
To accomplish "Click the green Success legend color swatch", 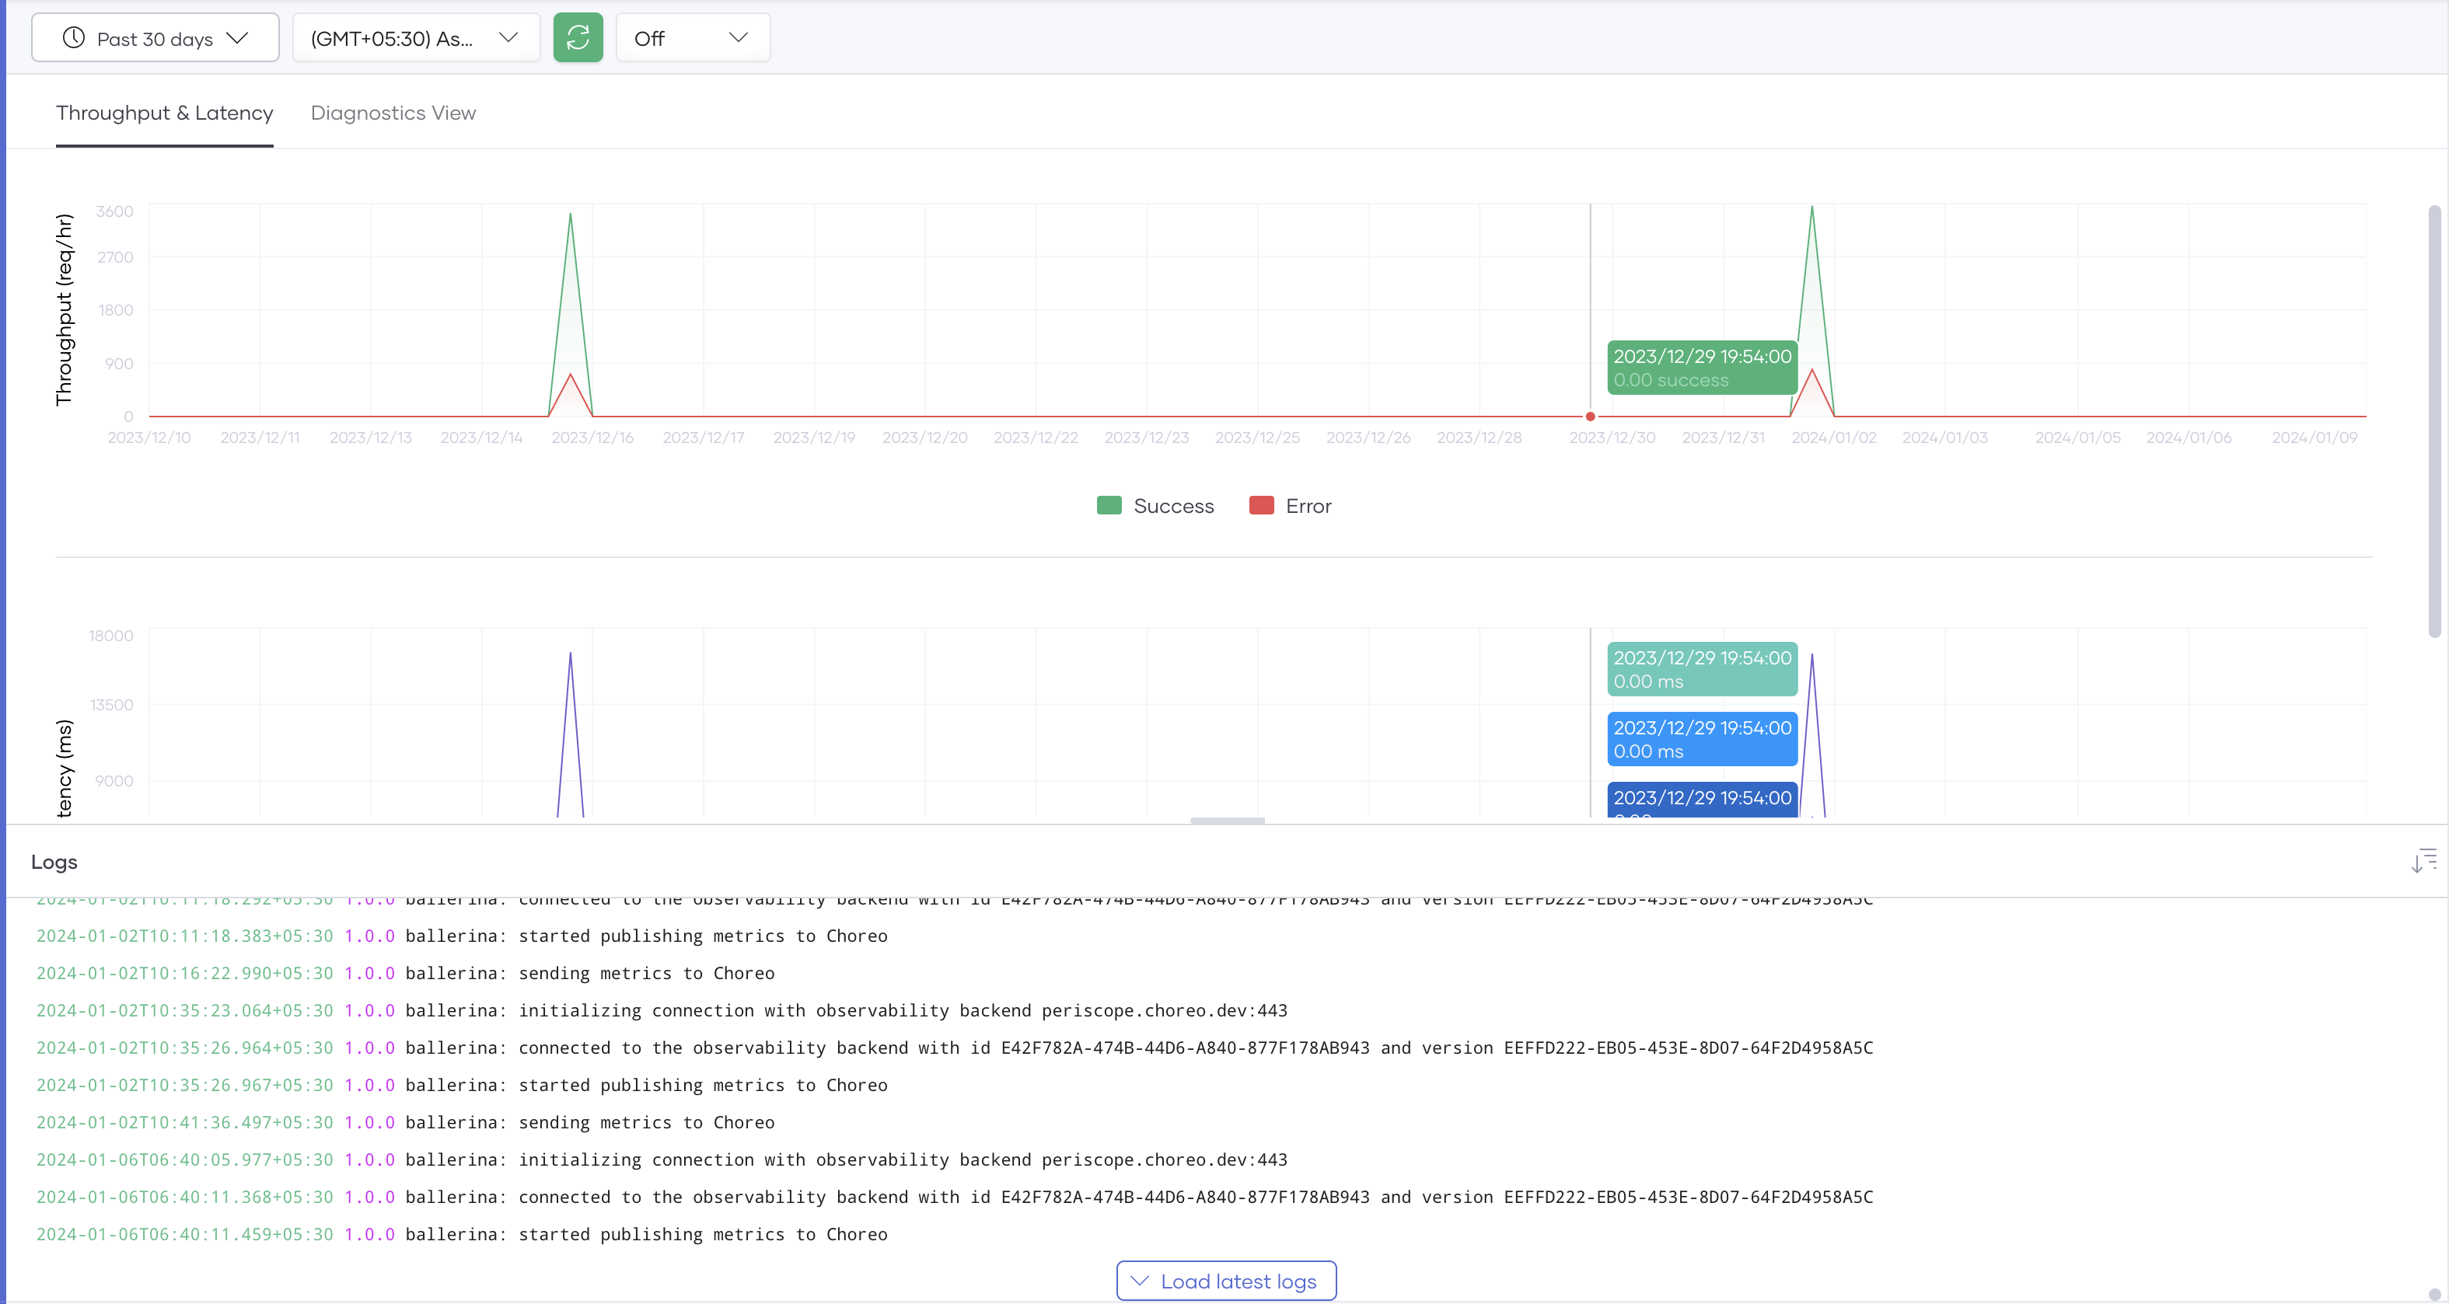I will (1109, 506).
